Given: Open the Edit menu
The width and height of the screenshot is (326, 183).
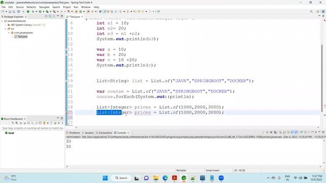Looking at the screenshot, I should click(11, 7).
